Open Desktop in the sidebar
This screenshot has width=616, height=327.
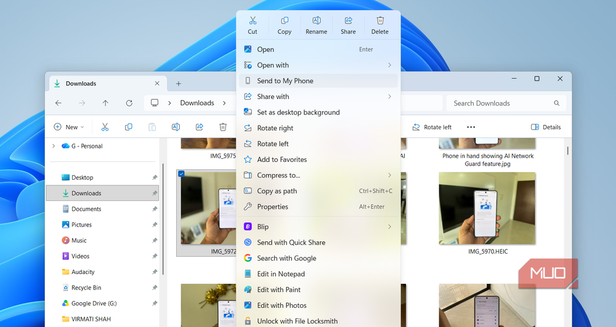point(102,177)
